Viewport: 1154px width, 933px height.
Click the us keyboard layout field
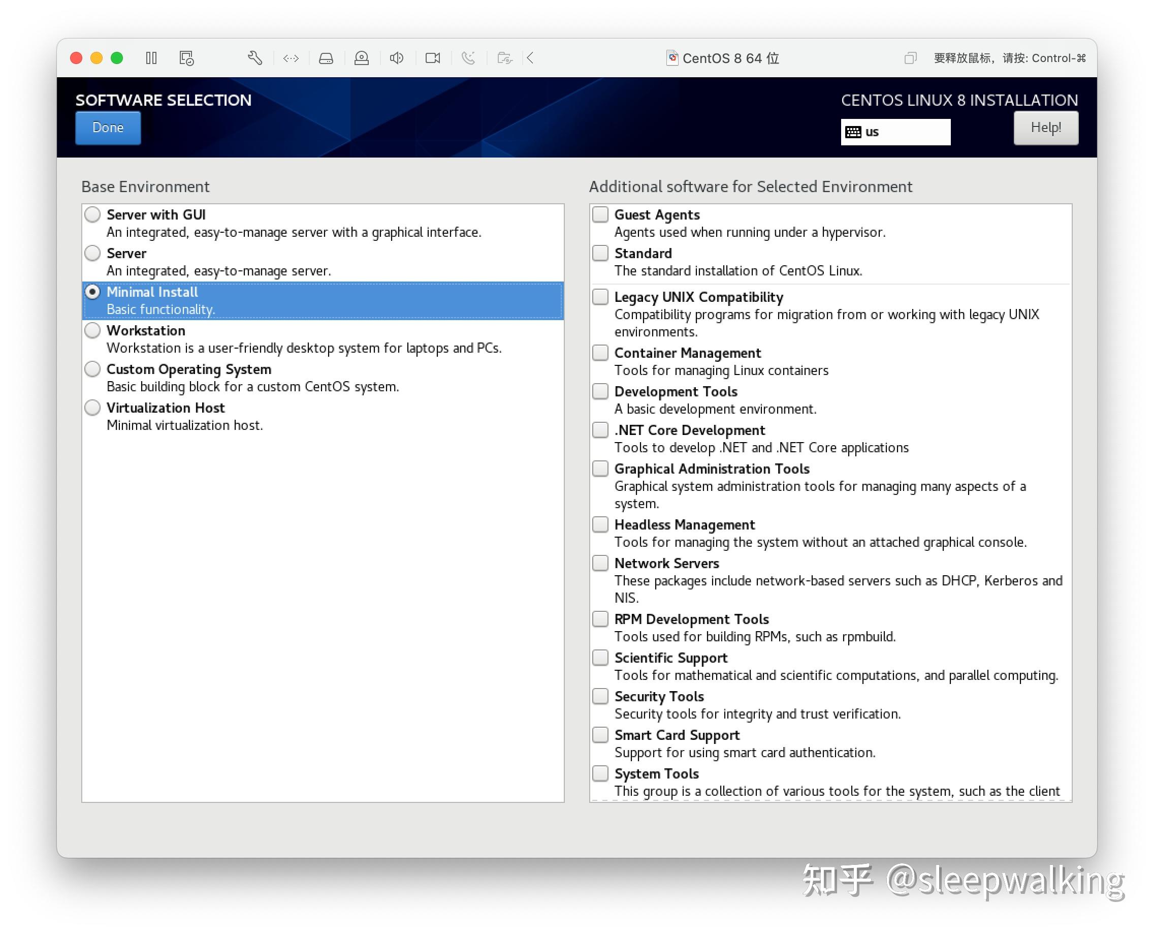pyautogui.click(x=895, y=132)
